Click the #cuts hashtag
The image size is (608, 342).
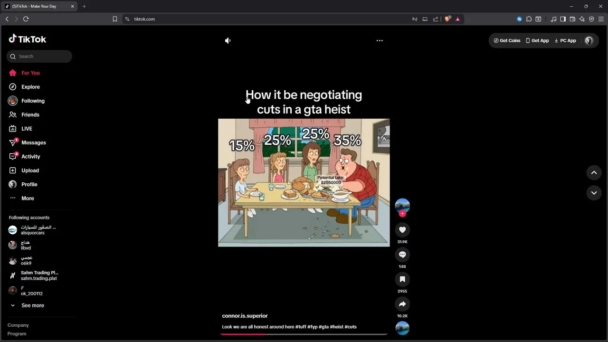[x=351, y=327]
